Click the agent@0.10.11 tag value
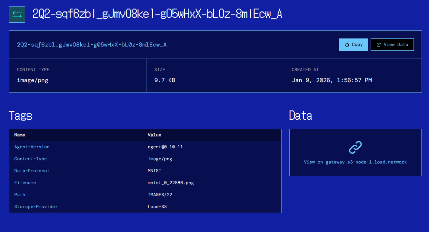Viewport: 429px width, 232px height. tap(165, 147)
